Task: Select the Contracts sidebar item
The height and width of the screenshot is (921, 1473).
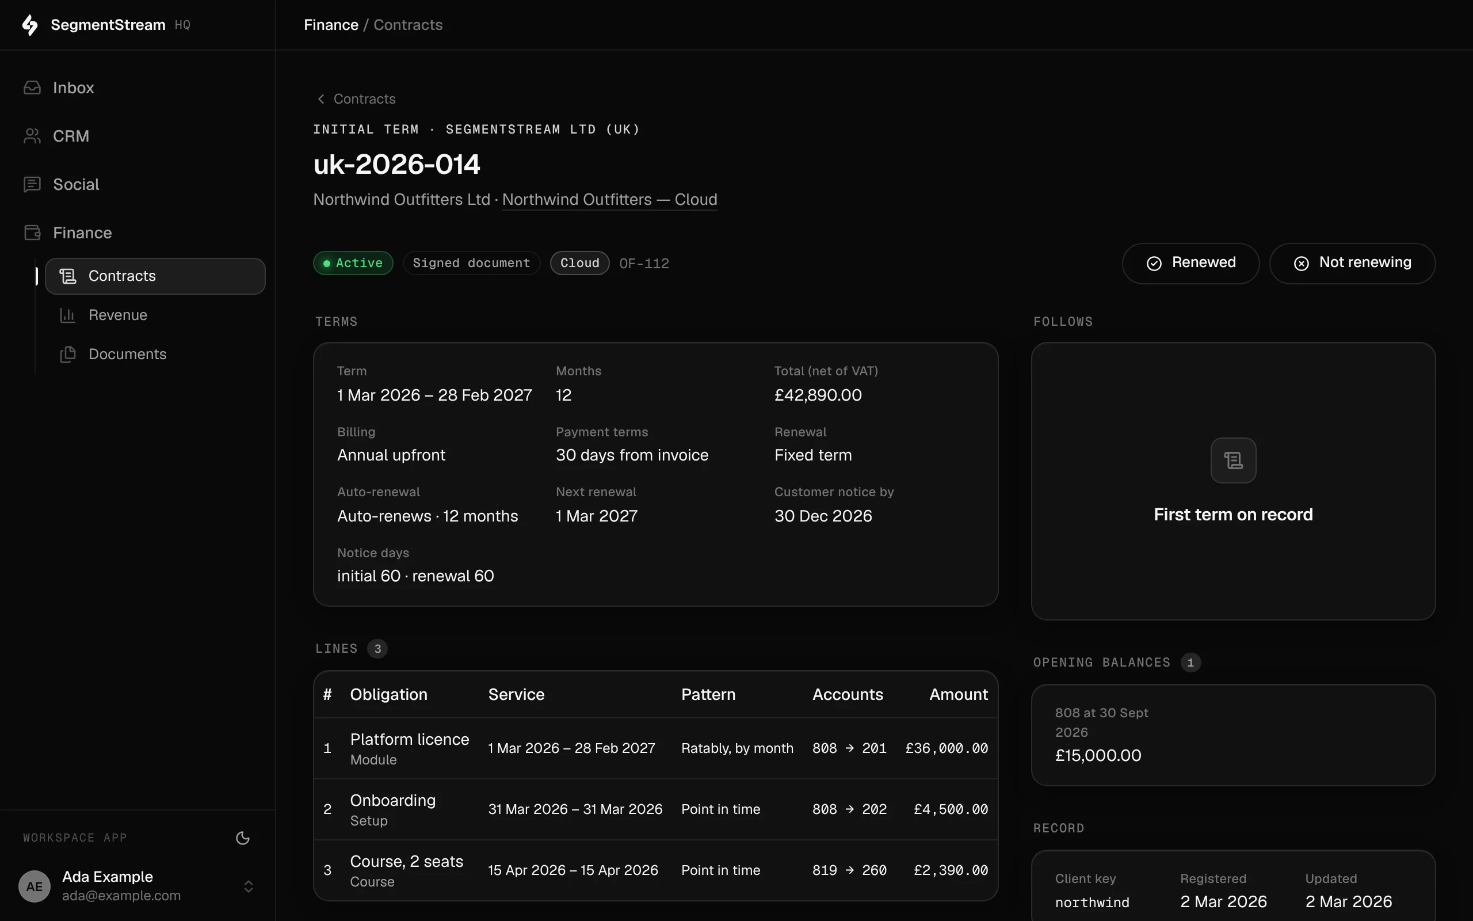Action: click(x=155, y=276)
